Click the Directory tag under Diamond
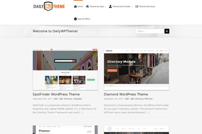202x134 pixels. click(139, 99)
